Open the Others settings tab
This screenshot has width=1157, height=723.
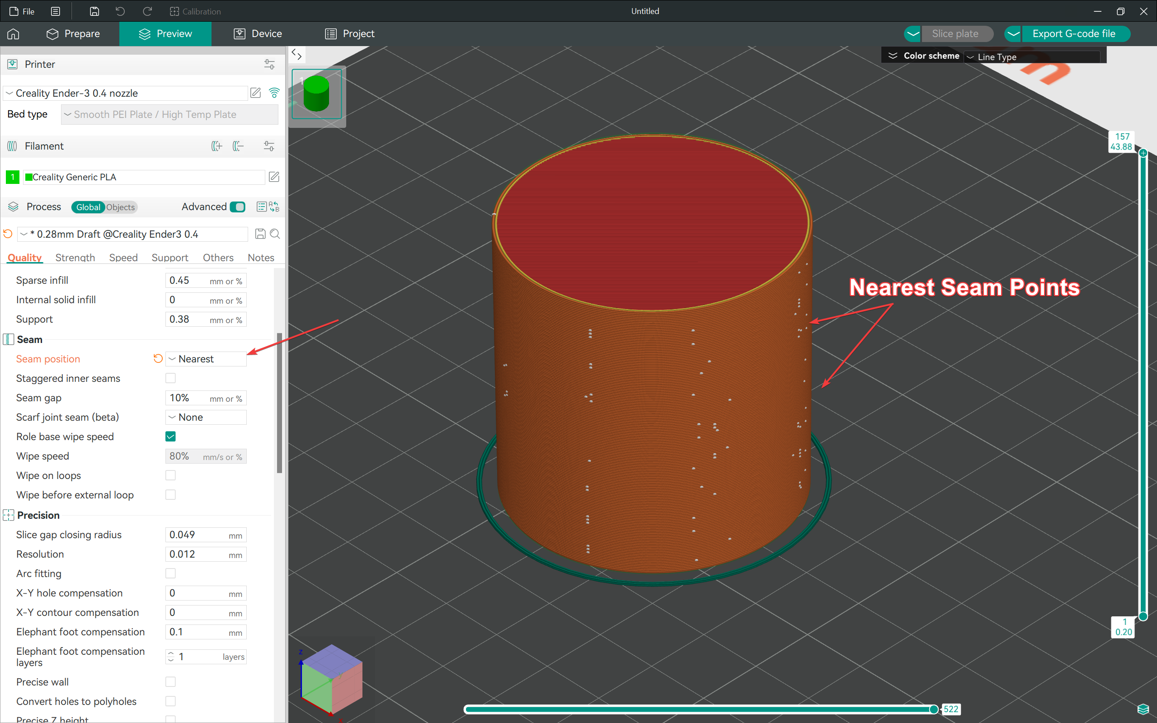[x=218, y=257]
